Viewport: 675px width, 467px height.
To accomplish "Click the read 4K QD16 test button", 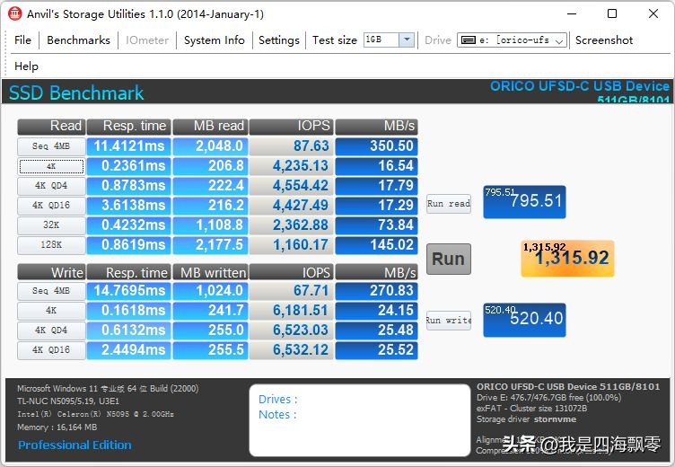I will (x=51, y=206).
